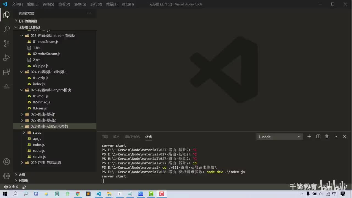Toggle the system volume icon in tray
This screenshot has height=198, width=352.
(x=321, y=194)
